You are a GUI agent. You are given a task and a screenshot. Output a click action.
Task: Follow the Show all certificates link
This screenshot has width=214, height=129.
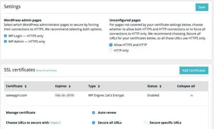pyautogui.click(x=47, y=71)
